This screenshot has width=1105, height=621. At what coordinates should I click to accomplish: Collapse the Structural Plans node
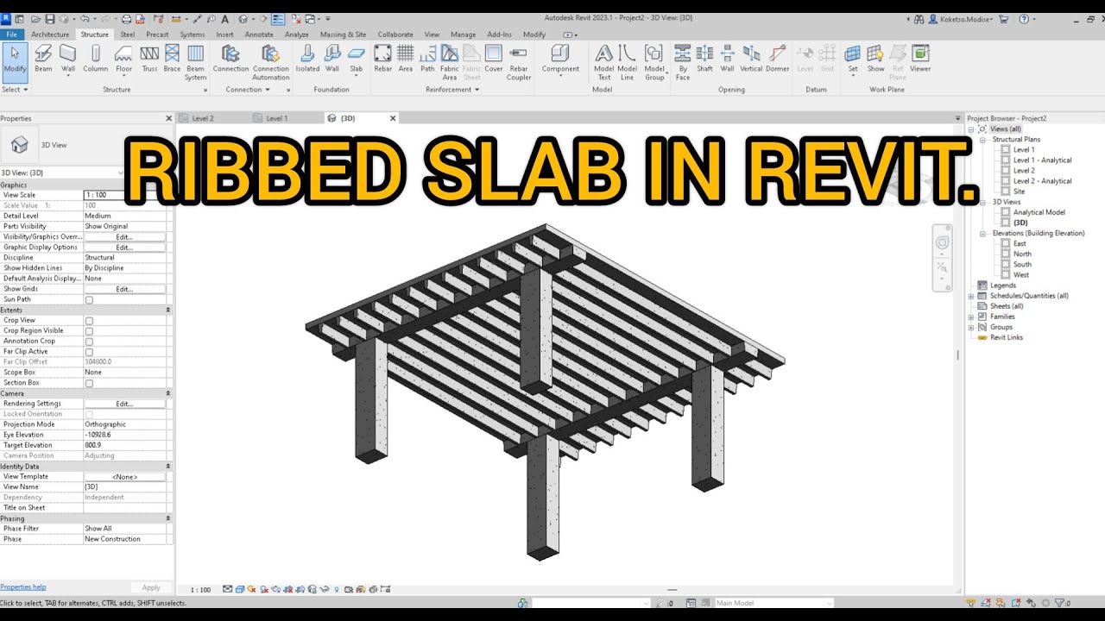click(982, 140)
